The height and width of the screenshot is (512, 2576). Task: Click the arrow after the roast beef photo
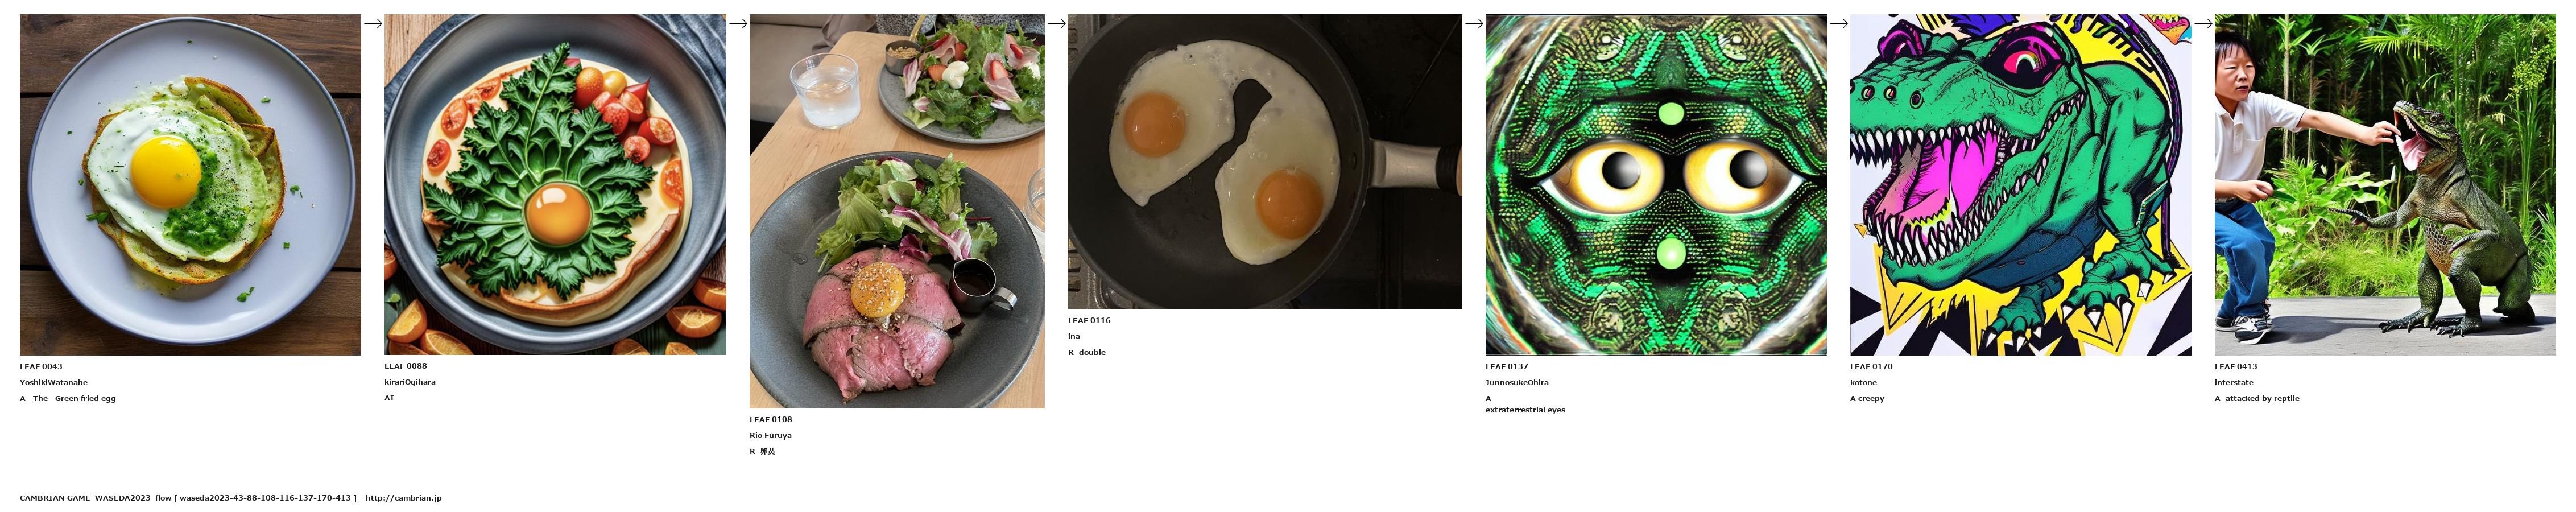(1057, 24)
